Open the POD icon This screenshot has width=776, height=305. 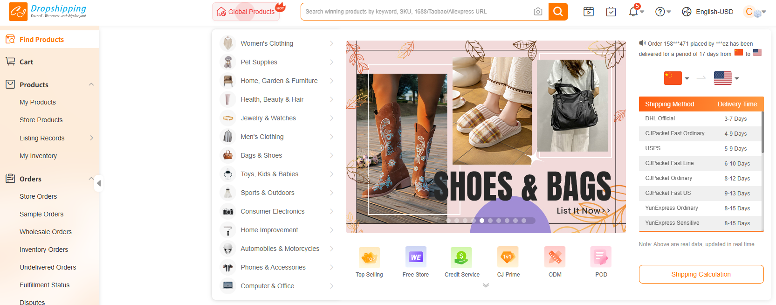(x=601, y=257)
